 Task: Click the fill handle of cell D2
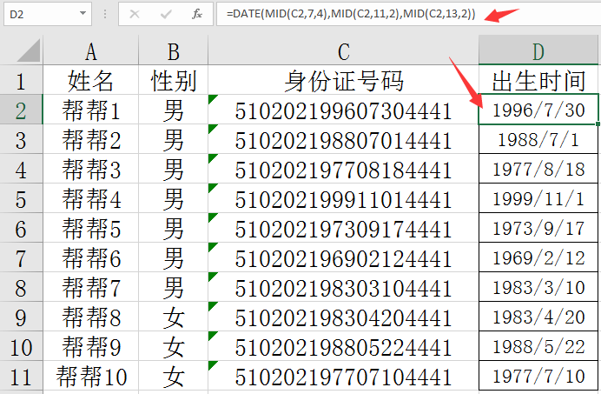[x=598, y=124]
